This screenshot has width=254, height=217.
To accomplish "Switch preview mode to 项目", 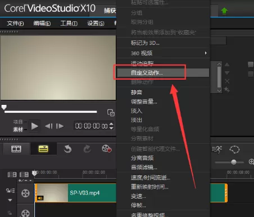I will [18, 122].
